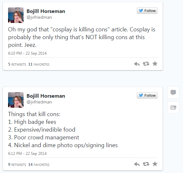
Task: View the 14 favorites on second tweet
Action: (39, 165)
